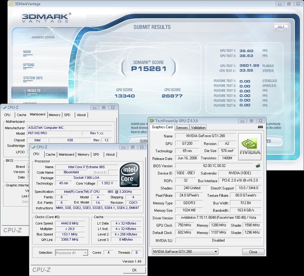304x276 pixels.
Task: Click CPU TEST 1 value 3801.99
Action: 249,65
